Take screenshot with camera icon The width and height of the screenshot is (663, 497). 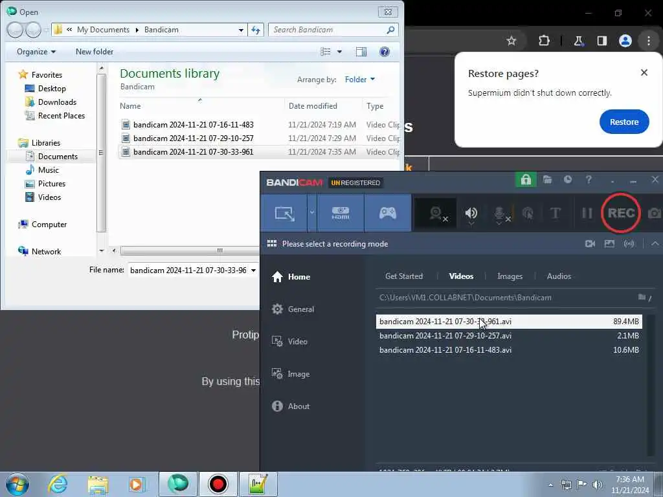(x=654, y=214)
